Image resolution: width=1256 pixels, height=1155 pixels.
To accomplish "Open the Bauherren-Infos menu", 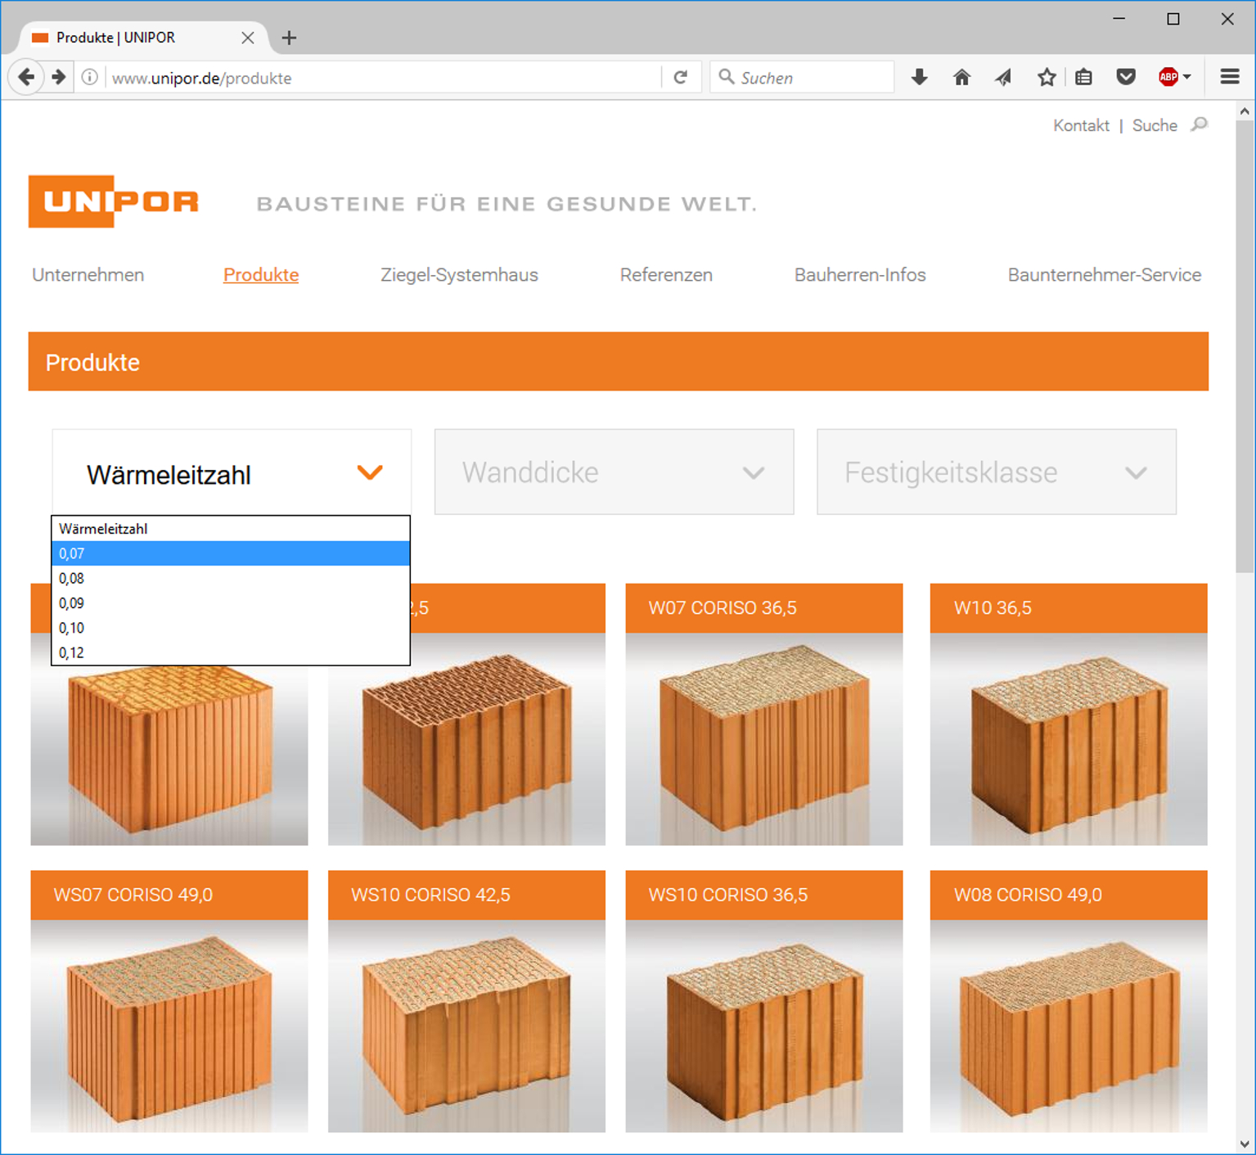I will pos(860,275).
